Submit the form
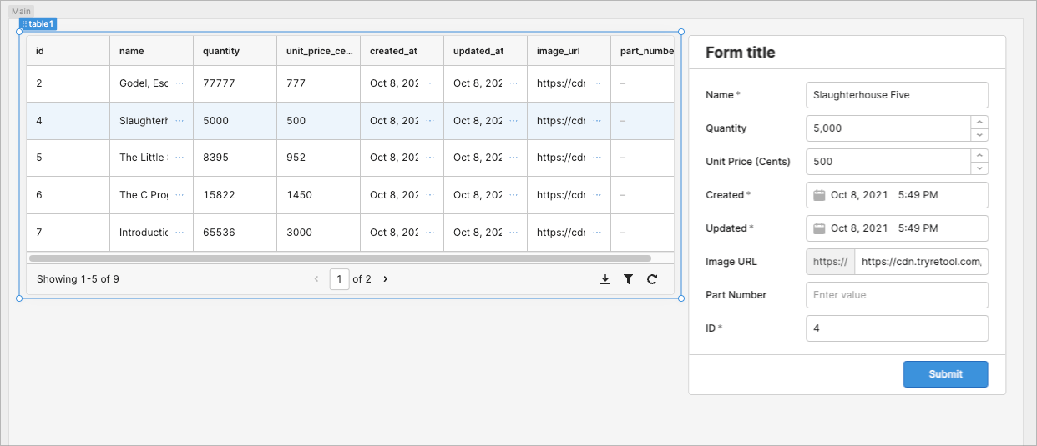Image resolution: width=1037 pixels, height=446 pixels. 945,374
